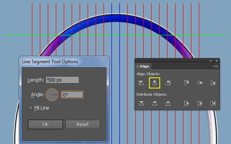Click Horizontal Align Right icon
Image resolution: width=231 pixels, height=144 pixels.
pyautogui.click(x=168, y=83)
